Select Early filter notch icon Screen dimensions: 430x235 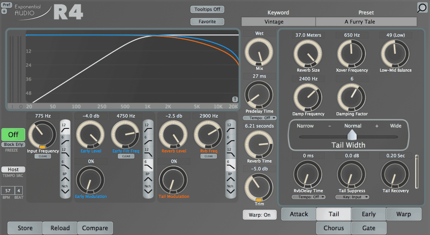[x=148, y=190]
